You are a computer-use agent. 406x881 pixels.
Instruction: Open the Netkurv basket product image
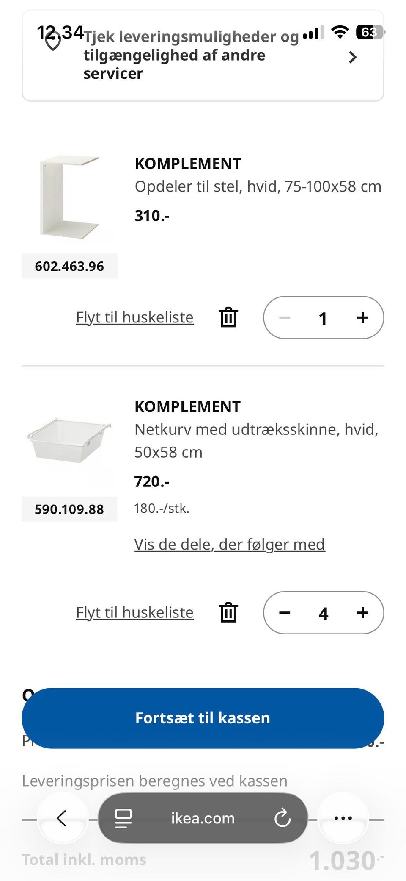(x=70, y=441)
